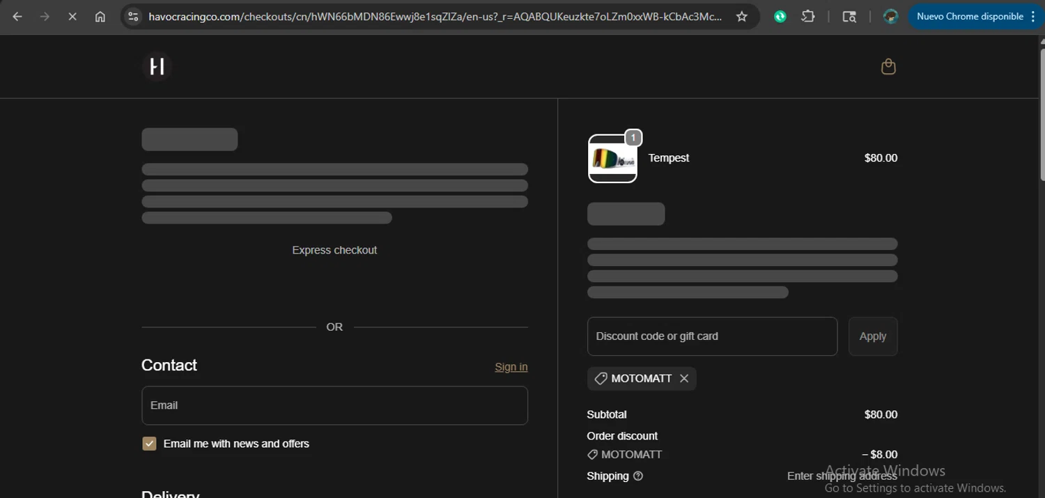Viewport: 1045px width, 498px height.
Task: Open the Shipping help question icon
Action: [x=638, y=476]
